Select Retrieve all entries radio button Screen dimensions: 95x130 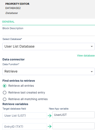click(x=4, y=86)
